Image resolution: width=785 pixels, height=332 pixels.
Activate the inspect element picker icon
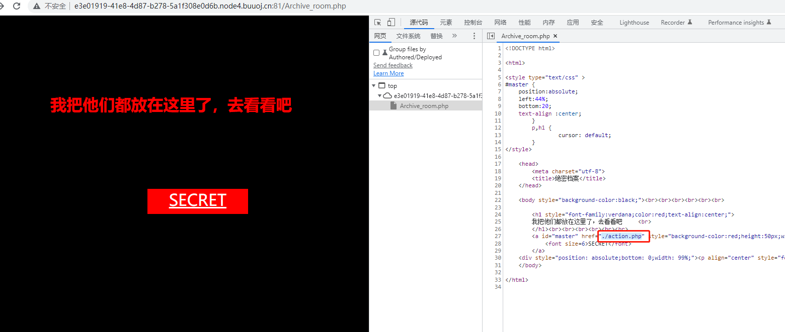(x=378, y=22)
